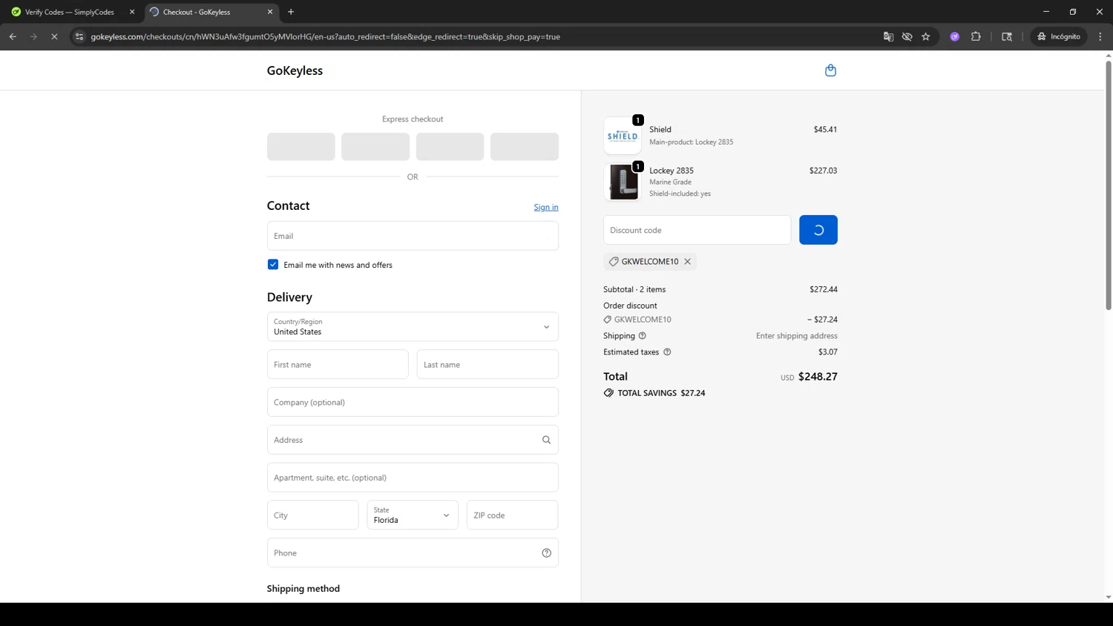Click the forward navigation arrow
1113x626 pixels.
(33, 36)
